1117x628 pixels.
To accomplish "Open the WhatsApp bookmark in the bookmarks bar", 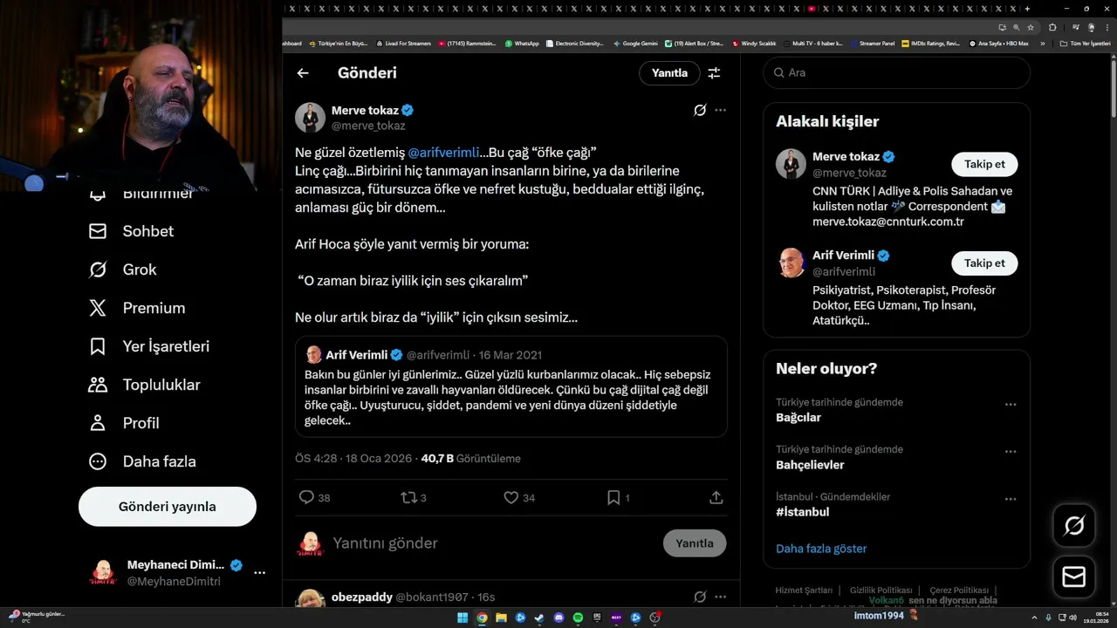I will (522, 43).
